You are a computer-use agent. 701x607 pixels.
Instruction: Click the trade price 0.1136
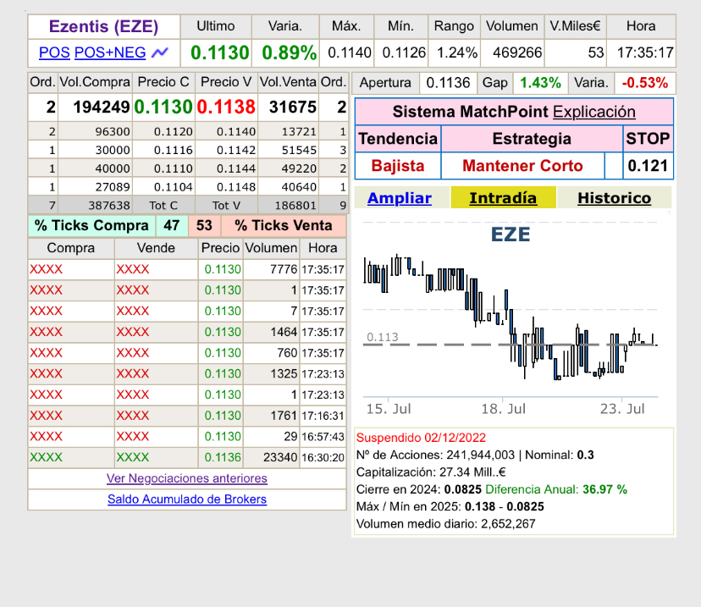tap(223, 457)
